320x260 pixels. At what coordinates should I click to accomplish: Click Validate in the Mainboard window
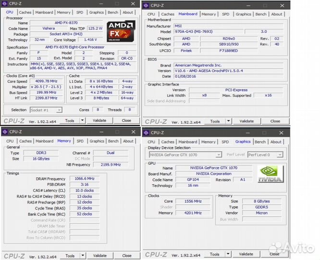(x=246, y=121)
